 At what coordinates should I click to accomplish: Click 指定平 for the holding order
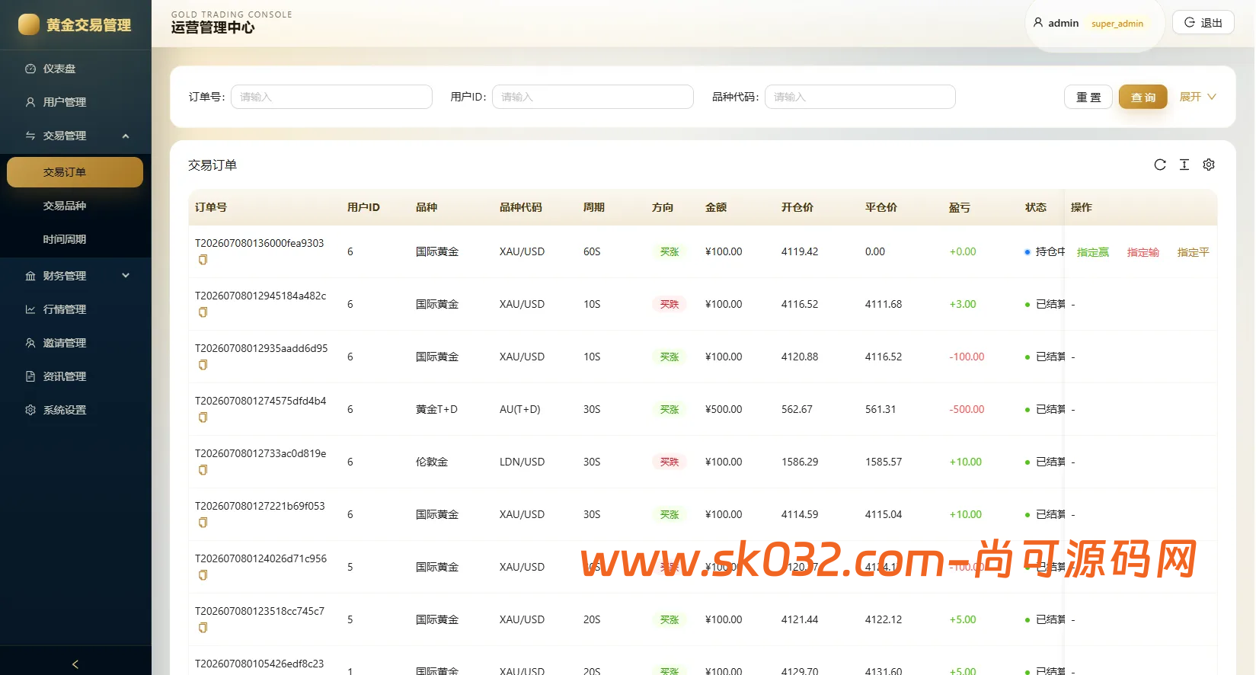tap(1194, 252)
